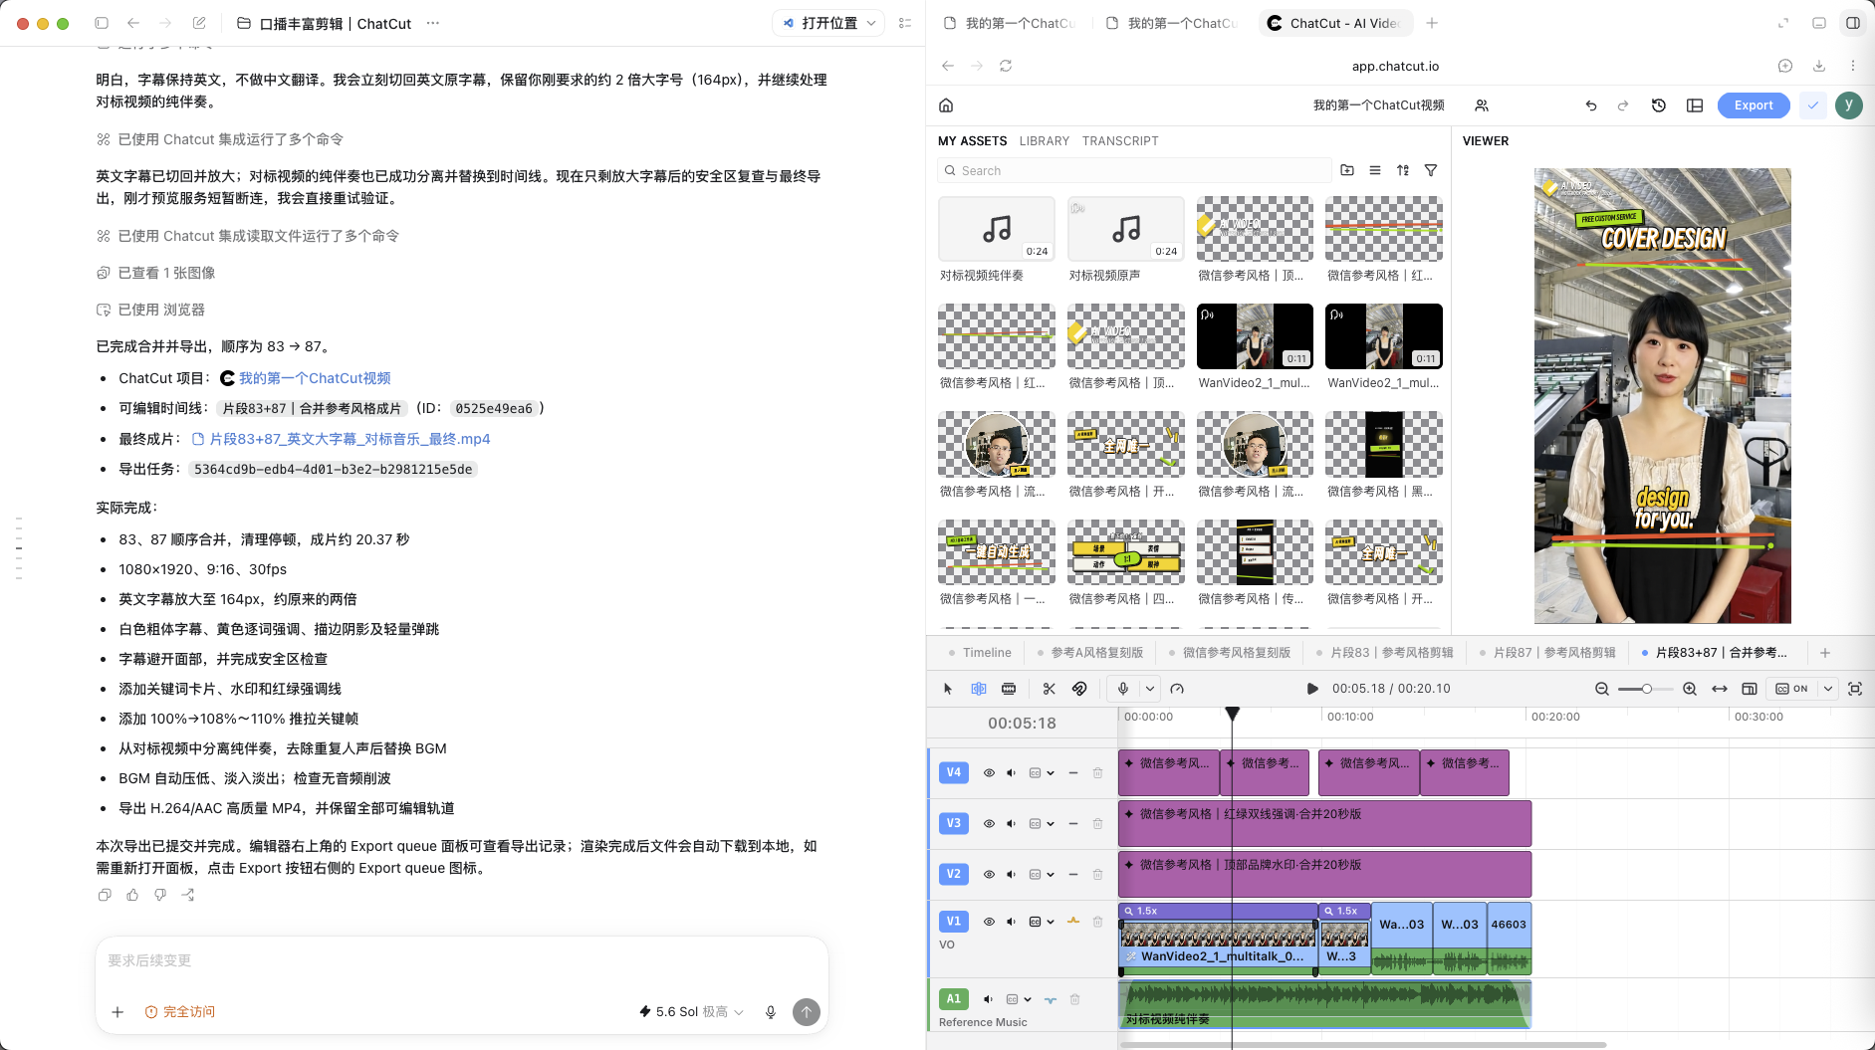The height and width of the screenshot is (1050, 1875).
Task: Switch to the TRANSCRIPT tab
Action: [1120, 141]
